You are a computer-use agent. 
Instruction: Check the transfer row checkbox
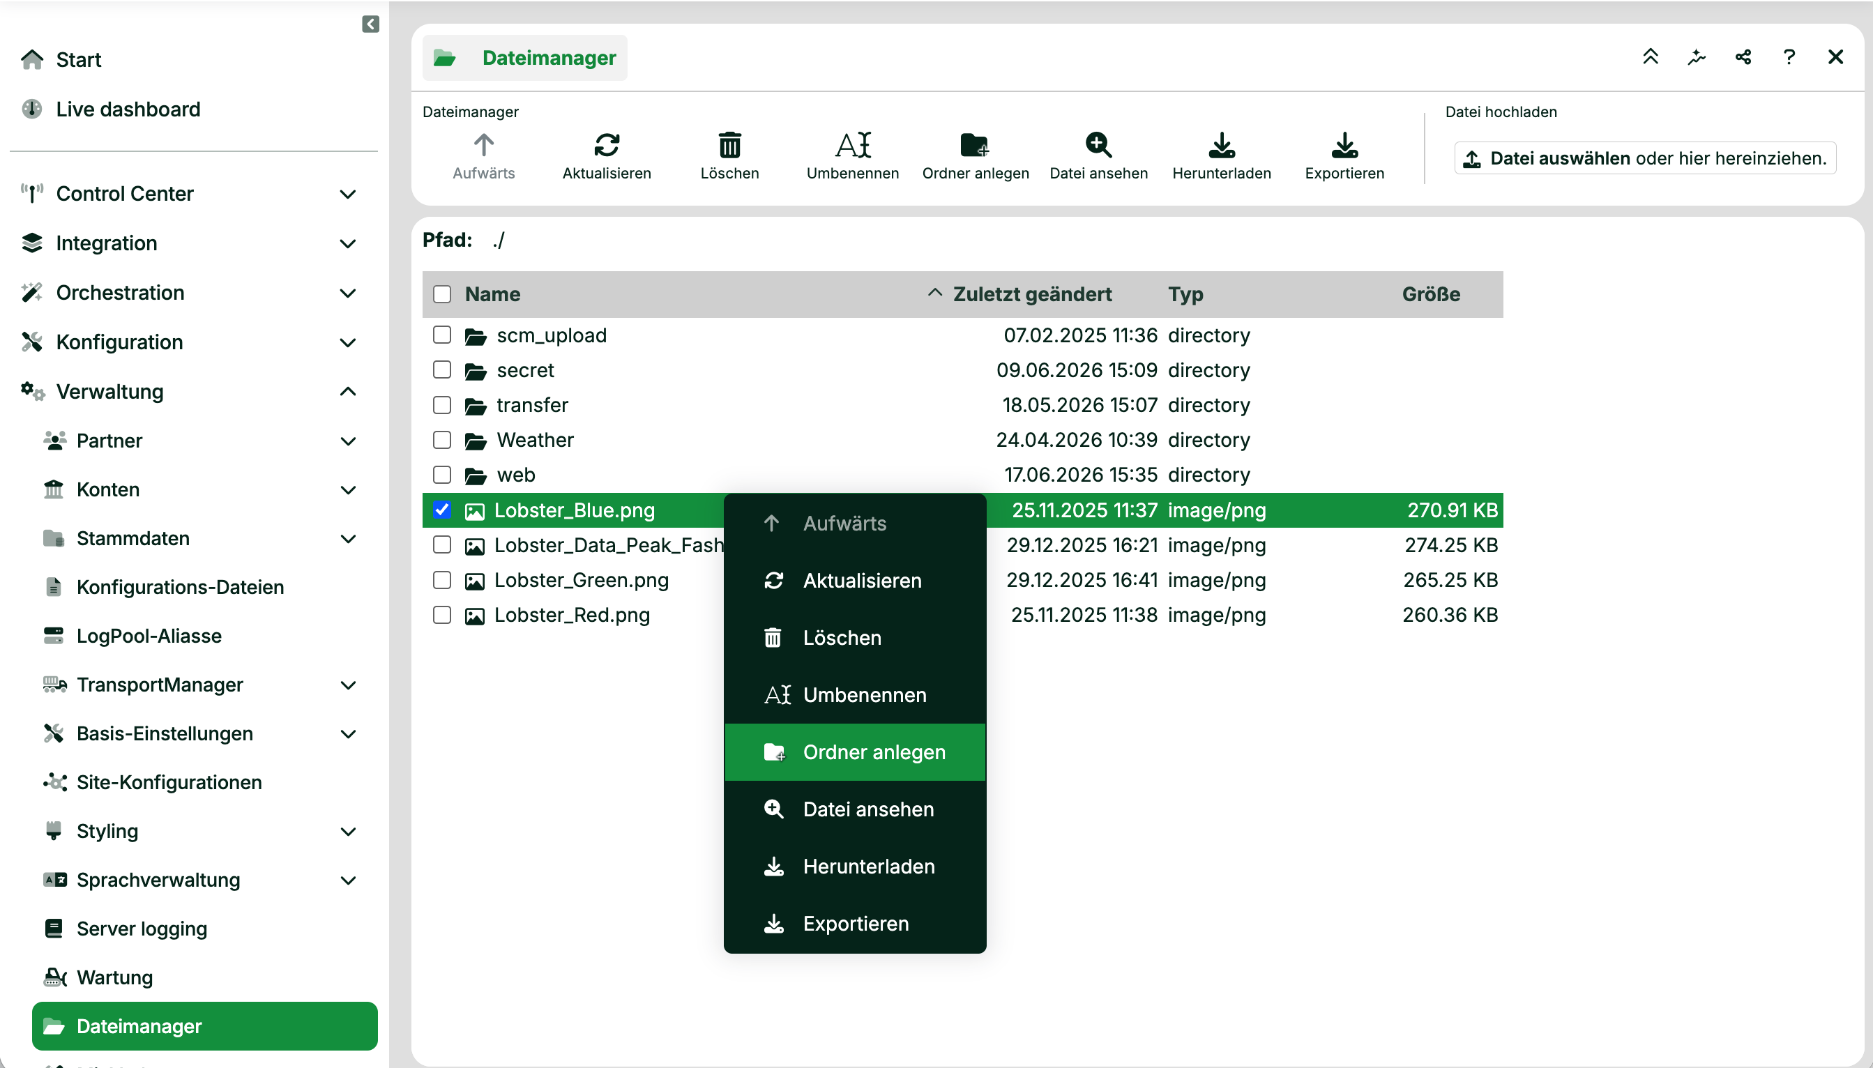pos(441,404)
